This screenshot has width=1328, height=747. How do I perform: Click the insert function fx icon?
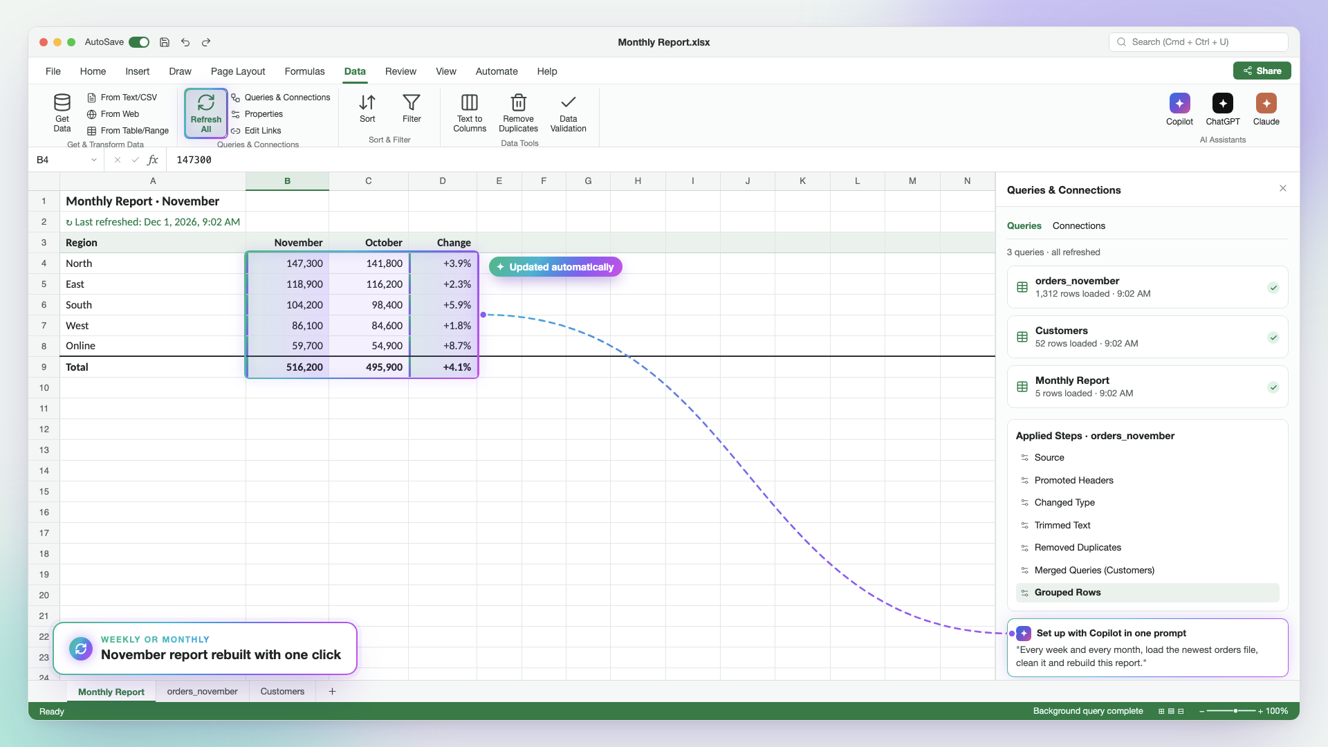pyautogui.click(x=153, y=160)
